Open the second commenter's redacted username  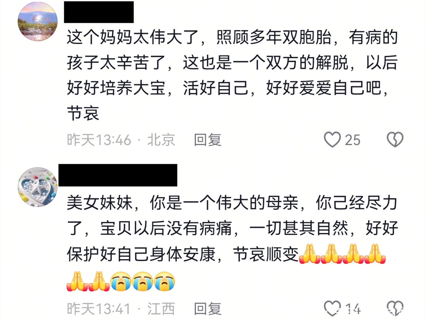tap(118, 175)
